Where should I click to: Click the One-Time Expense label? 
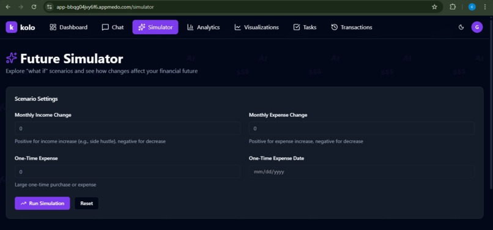(x=36, y=158)
